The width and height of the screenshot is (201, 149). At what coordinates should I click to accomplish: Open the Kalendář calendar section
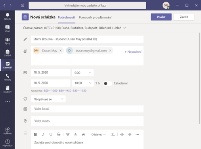pos(8,65)
